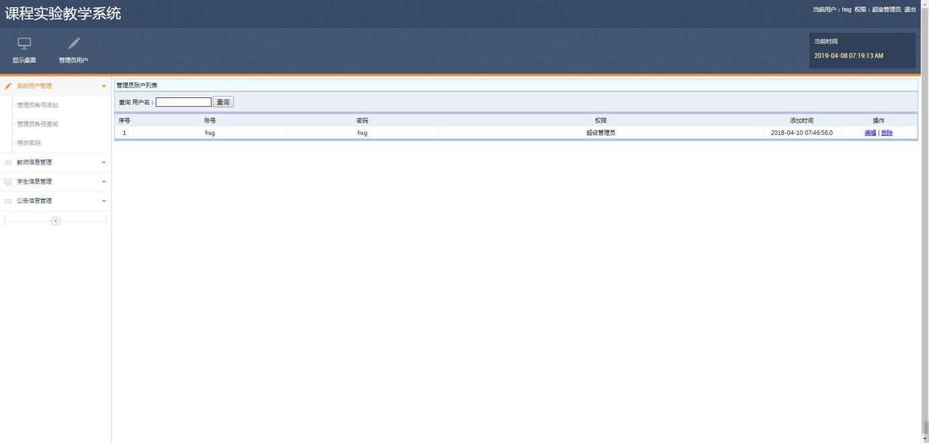Click the 权限 column header
The width and height of the screenshot is (929, 443).
click(x=601, y=121)
